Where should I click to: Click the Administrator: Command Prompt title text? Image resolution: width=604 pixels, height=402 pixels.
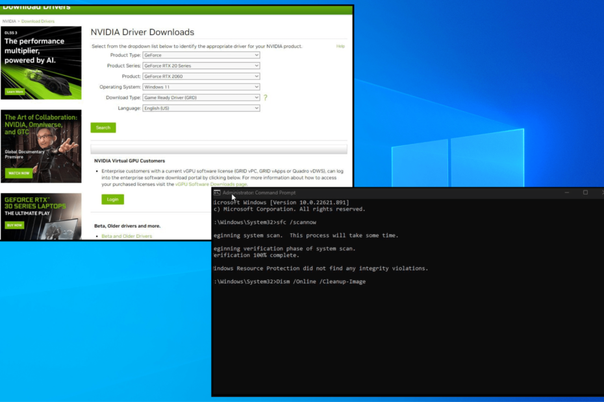(x=259, y=193)
